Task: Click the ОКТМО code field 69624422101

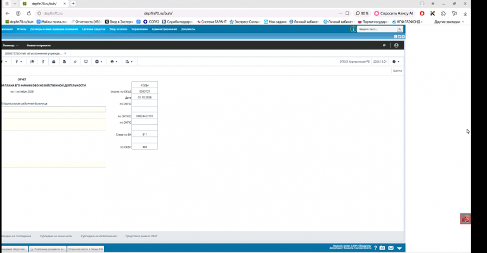Action: click(x=145, y=116)
